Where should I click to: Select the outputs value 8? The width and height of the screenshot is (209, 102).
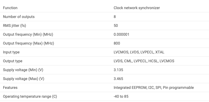[115, 17]
